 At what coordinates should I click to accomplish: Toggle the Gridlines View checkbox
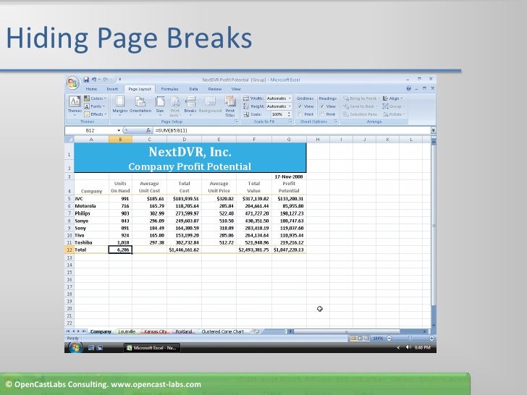[300, 106]
